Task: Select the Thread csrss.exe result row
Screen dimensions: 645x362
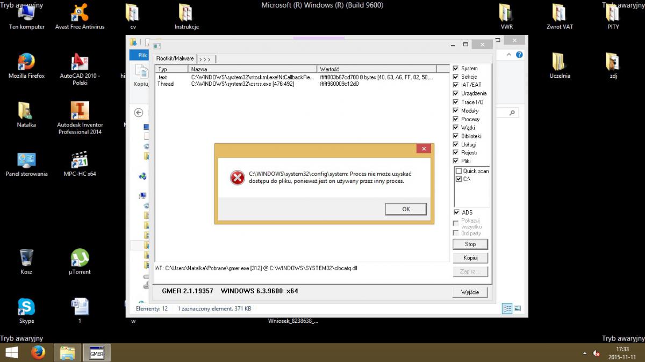Action: (302, 84)
